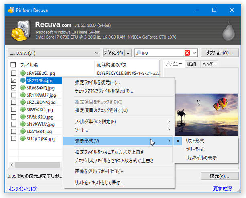Select the $RZLBDNV.jpg file name

[x=41, y=103]
